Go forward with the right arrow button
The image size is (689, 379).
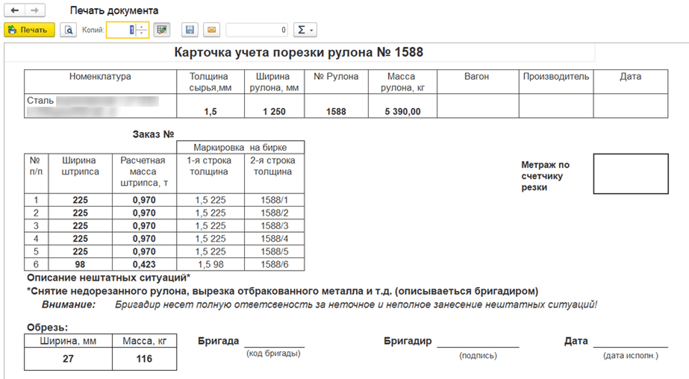click(35, 11)
